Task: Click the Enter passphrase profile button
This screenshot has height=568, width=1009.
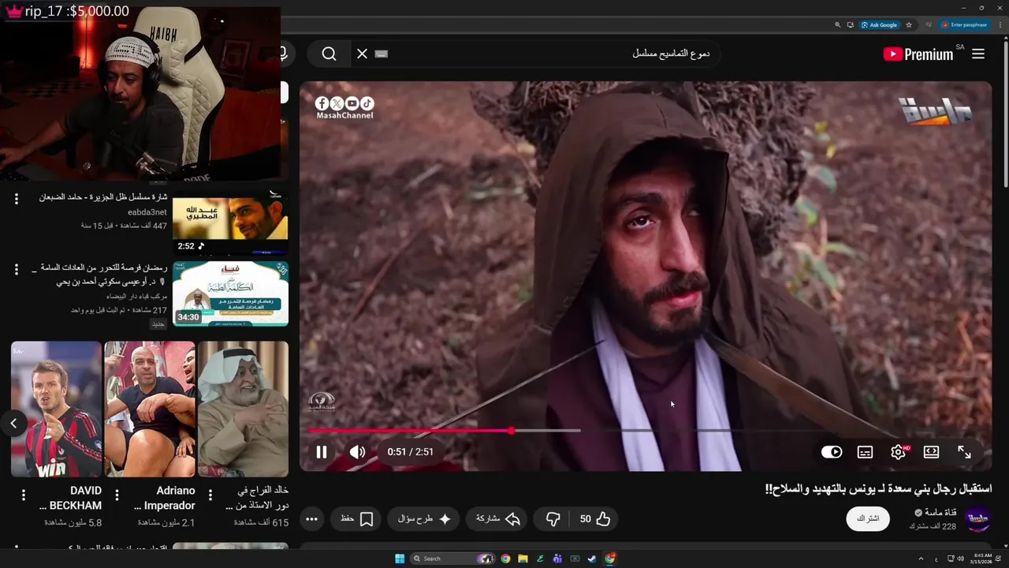Action: tap(966, 24)
